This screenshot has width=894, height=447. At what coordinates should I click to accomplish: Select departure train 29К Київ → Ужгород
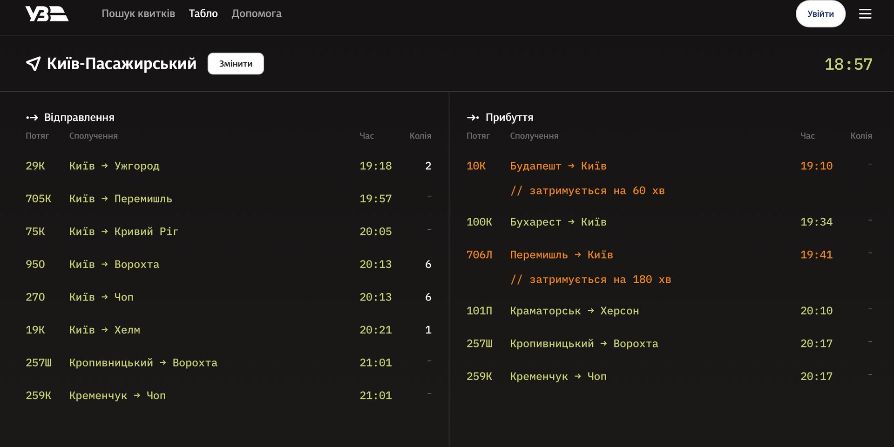tap(114, 166)
